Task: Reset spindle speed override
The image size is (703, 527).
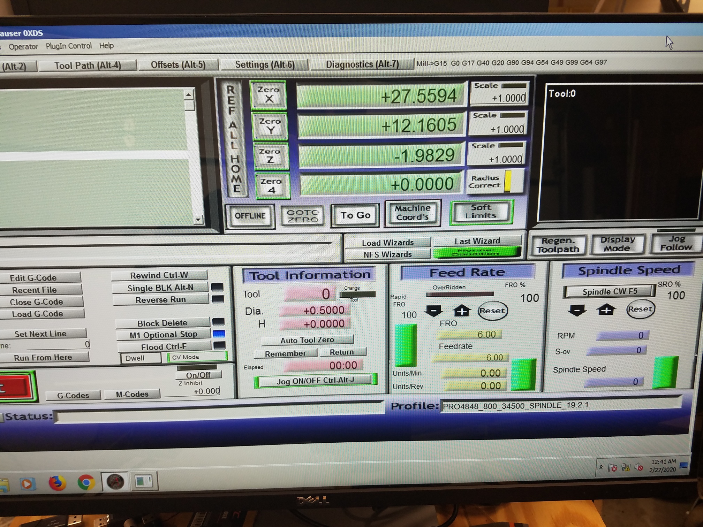Action: 640,309
